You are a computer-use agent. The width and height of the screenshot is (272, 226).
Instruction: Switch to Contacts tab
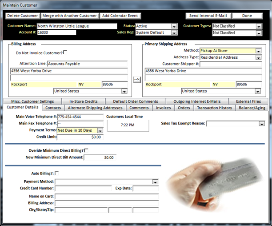53,108
